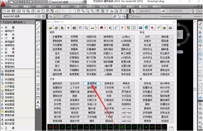
Task: Select the Move tool in modify toolbar
Action: 200,45
